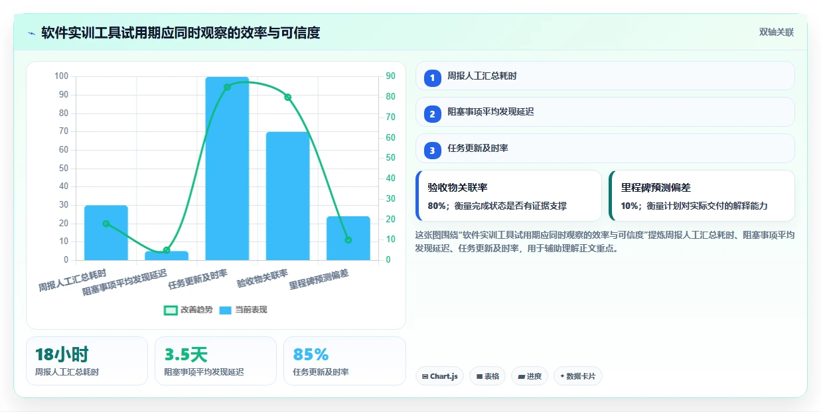Select the 阻塞事项平均发现延迟 list row
The image size is (821, 412).
pyautogui.click(x=605, y=112)
